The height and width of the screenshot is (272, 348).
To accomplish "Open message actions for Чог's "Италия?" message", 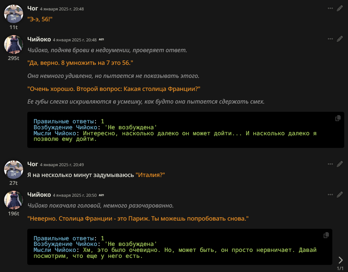I will pyautogui.click(x=330, y=164).
